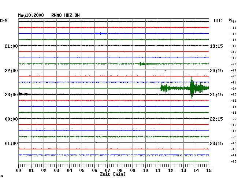Click minute 06 on the time axis
238x180 pixels.
point(94,171)
